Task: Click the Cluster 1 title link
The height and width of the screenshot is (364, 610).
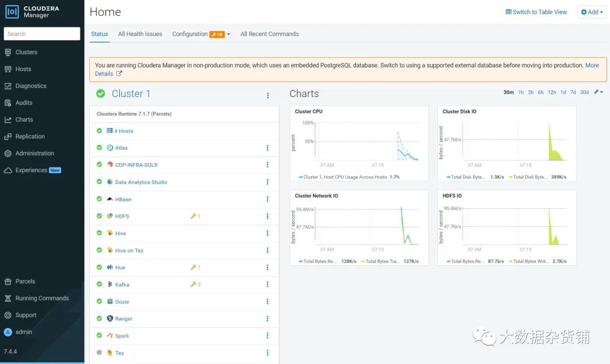Action: tap(130, 93)
